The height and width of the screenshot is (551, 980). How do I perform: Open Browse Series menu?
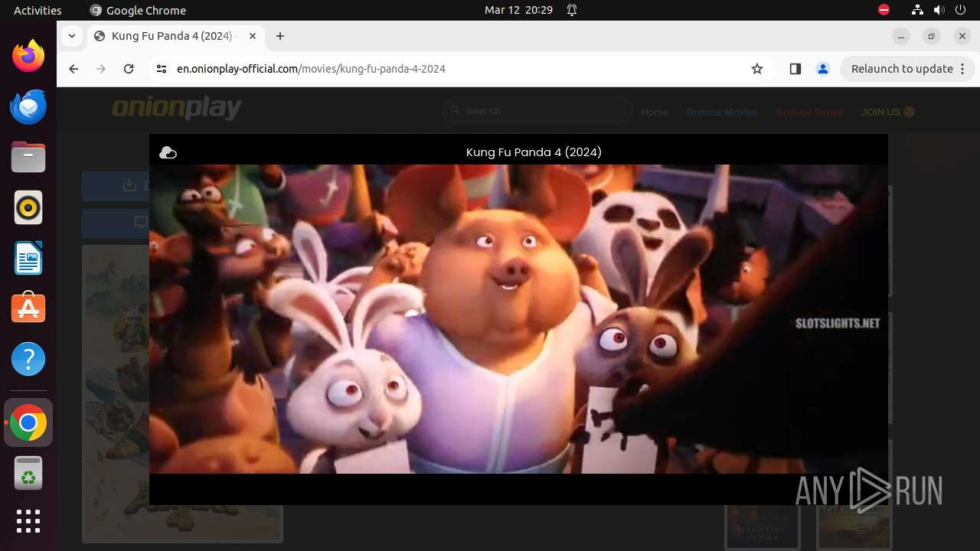809,112
